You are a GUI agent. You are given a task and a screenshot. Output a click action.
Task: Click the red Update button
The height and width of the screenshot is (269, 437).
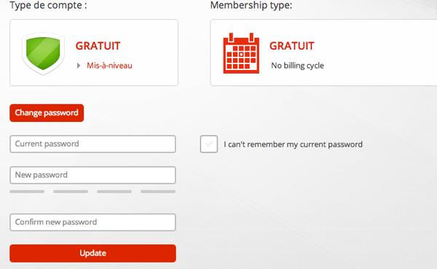[x=92, y=254]
